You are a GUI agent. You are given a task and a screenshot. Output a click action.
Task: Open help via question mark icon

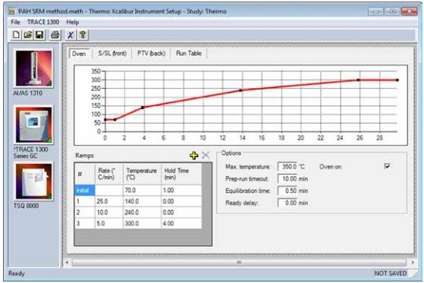[x=83, y=35]
